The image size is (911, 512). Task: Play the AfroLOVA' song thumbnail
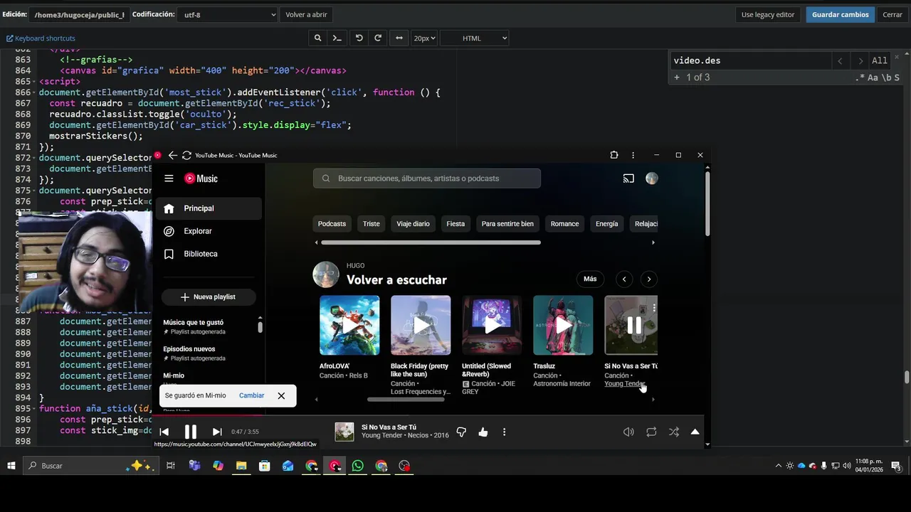point(349,325)
